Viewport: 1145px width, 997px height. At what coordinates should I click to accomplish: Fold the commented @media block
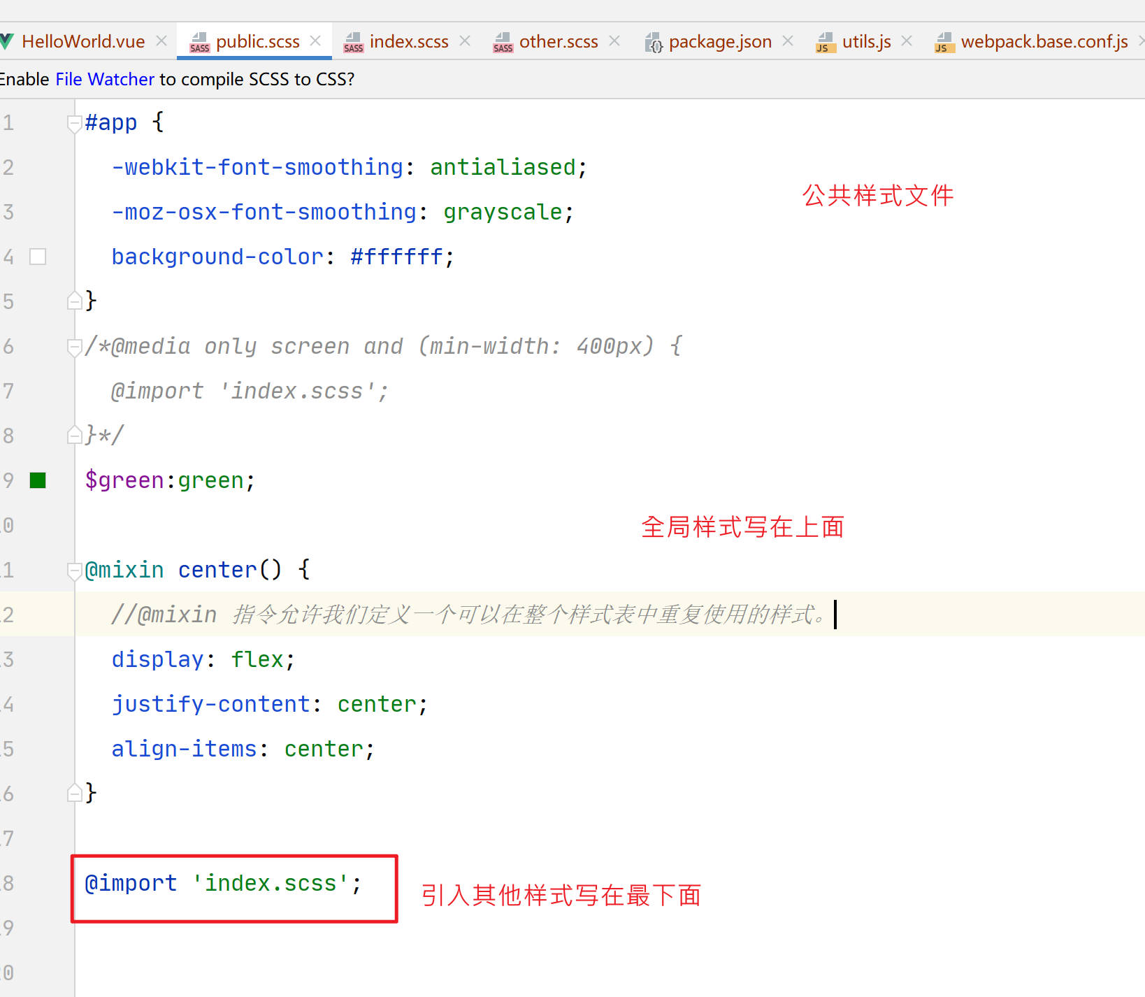(x=74, y=347)
